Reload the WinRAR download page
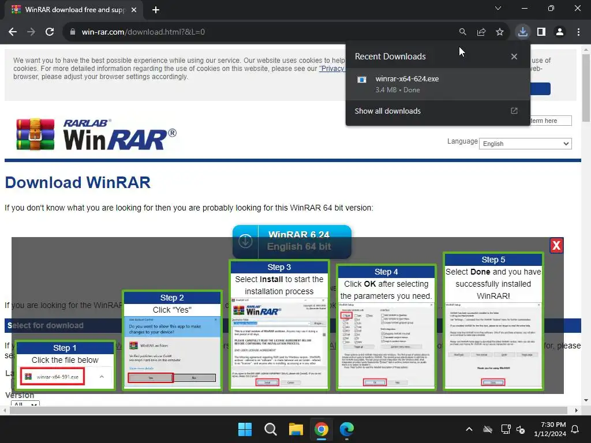 (50, 32)
